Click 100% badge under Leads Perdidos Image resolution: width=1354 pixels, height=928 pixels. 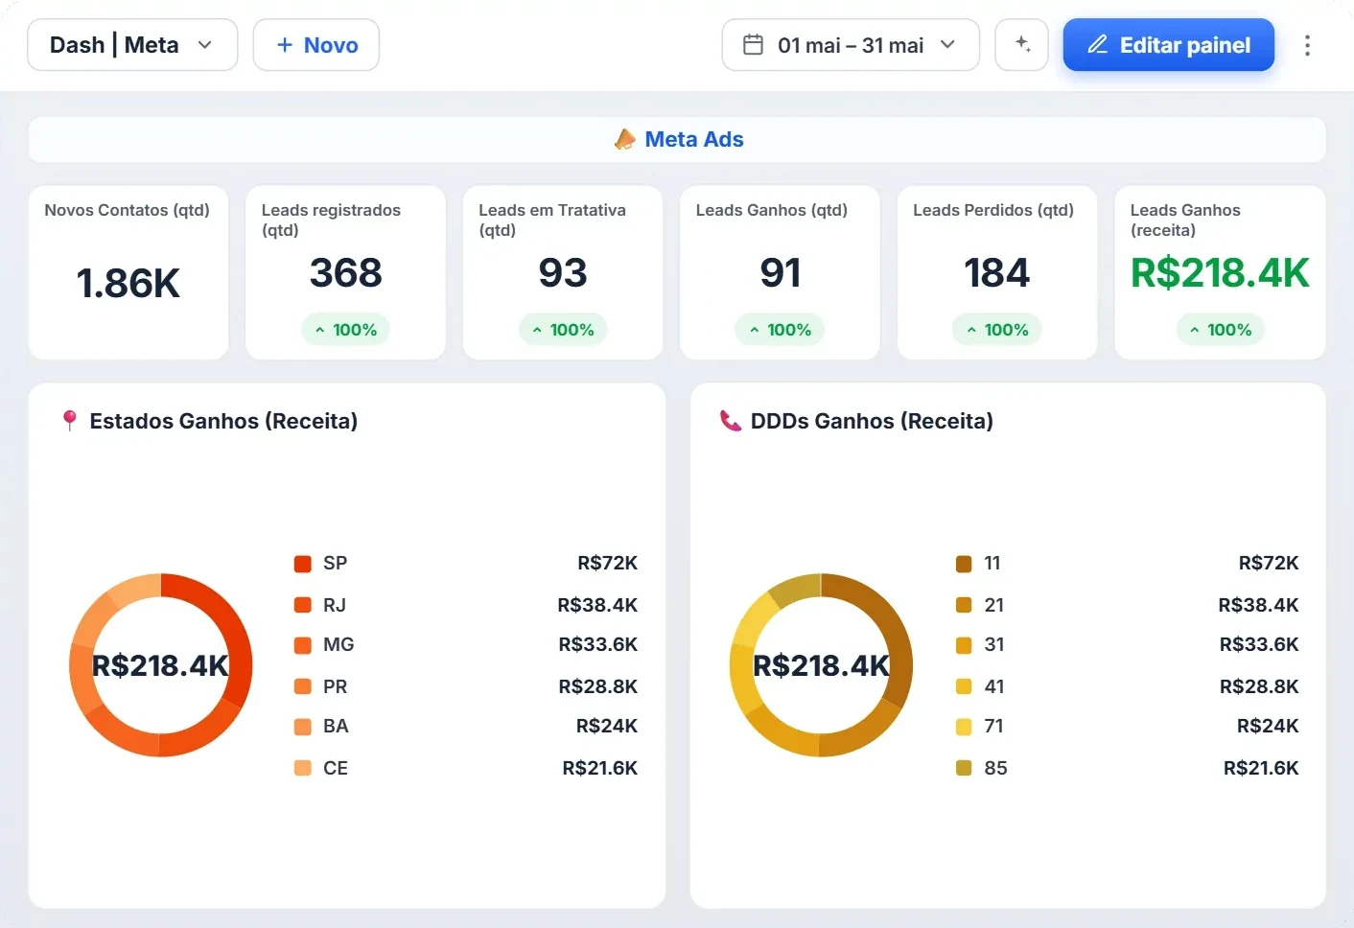point(997,330)
